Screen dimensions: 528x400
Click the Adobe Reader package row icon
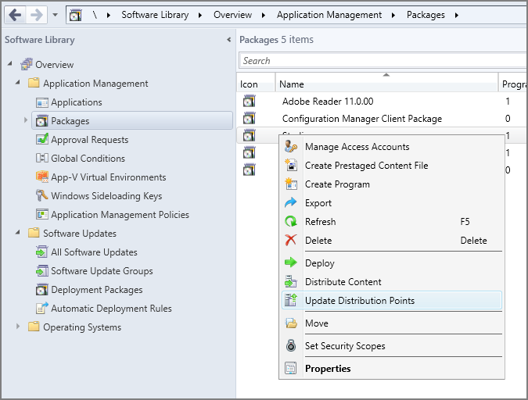pos(250,102)
